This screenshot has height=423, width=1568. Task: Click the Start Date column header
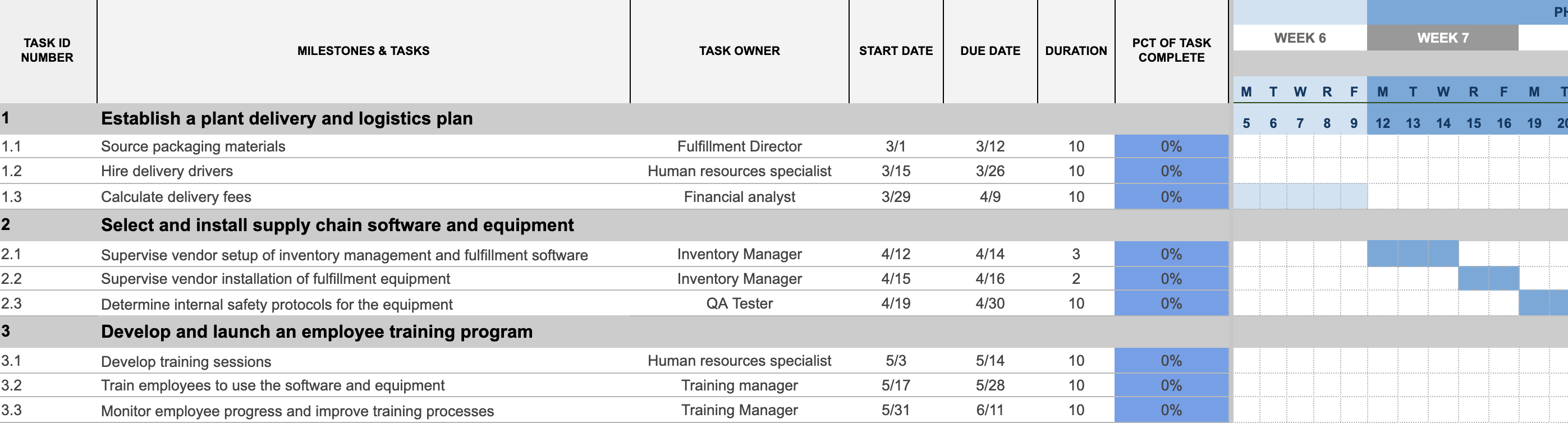(895, 51)
